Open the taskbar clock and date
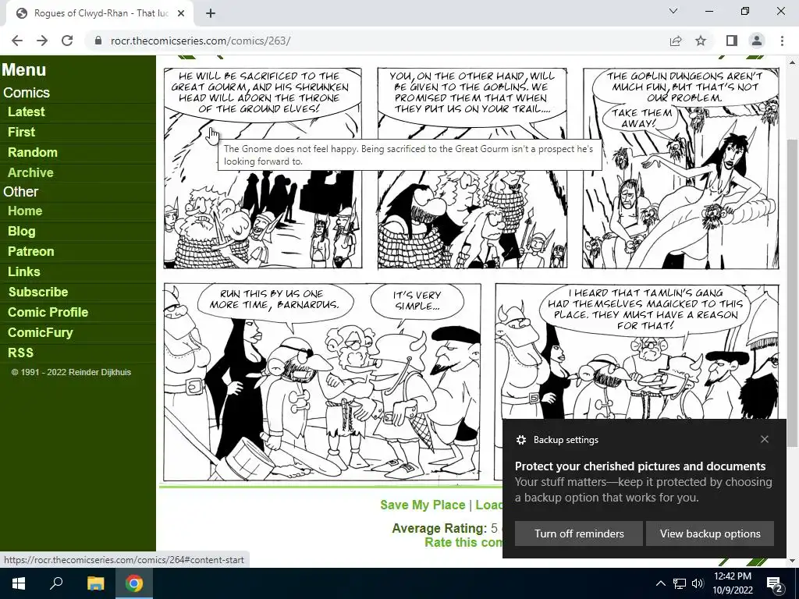 [x=732, y=583]
